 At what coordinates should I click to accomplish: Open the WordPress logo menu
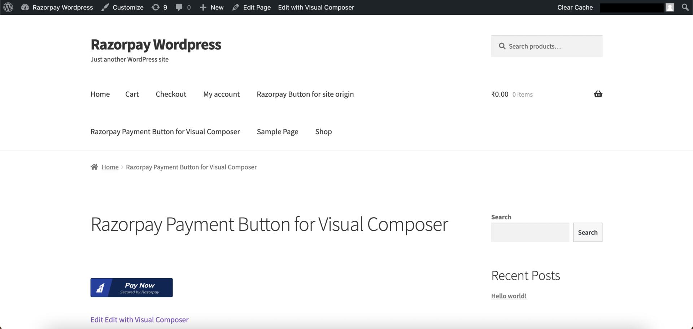(8, 7)
